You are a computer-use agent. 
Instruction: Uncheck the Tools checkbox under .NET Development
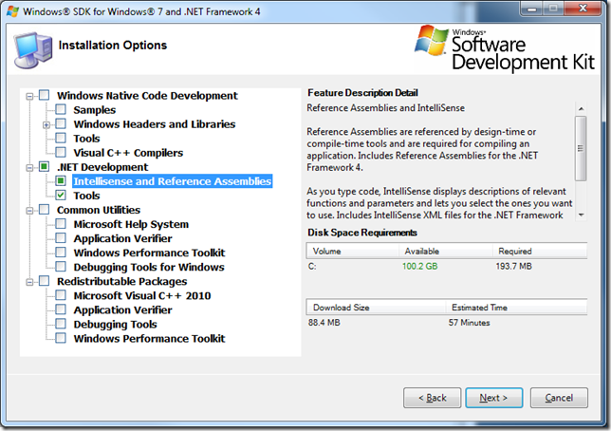tap(61, 196)
